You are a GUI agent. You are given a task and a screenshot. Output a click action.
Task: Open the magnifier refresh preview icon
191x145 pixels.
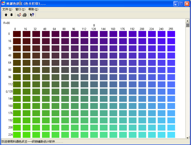(19, 15)
